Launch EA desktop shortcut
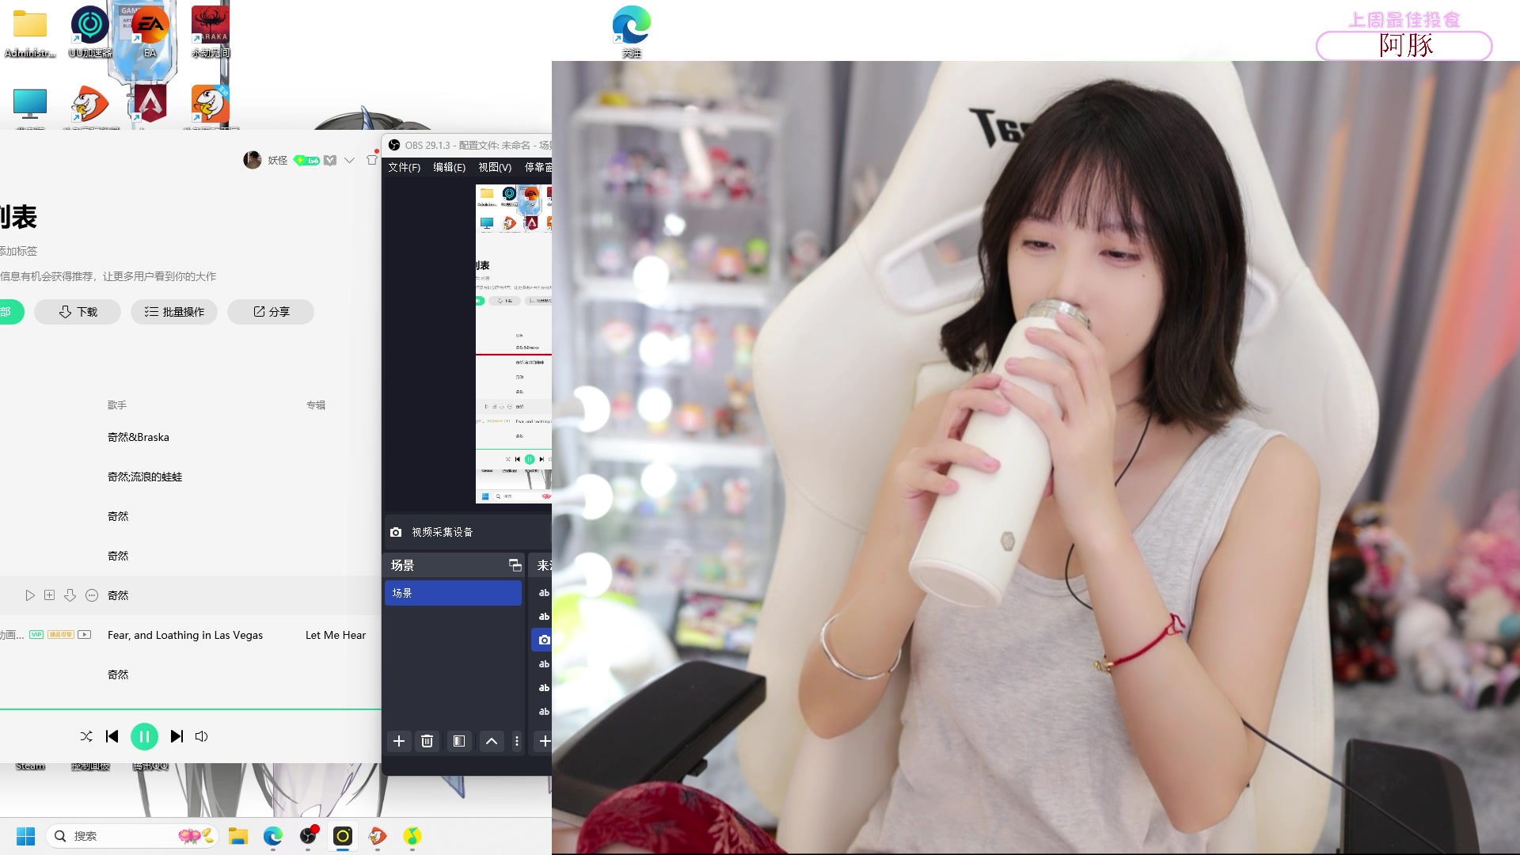This screenshot has width=1520, height=855. (x=150, y=33)
